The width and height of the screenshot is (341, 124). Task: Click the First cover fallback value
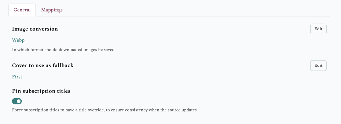pyautogui.click(x=17, y=77)
